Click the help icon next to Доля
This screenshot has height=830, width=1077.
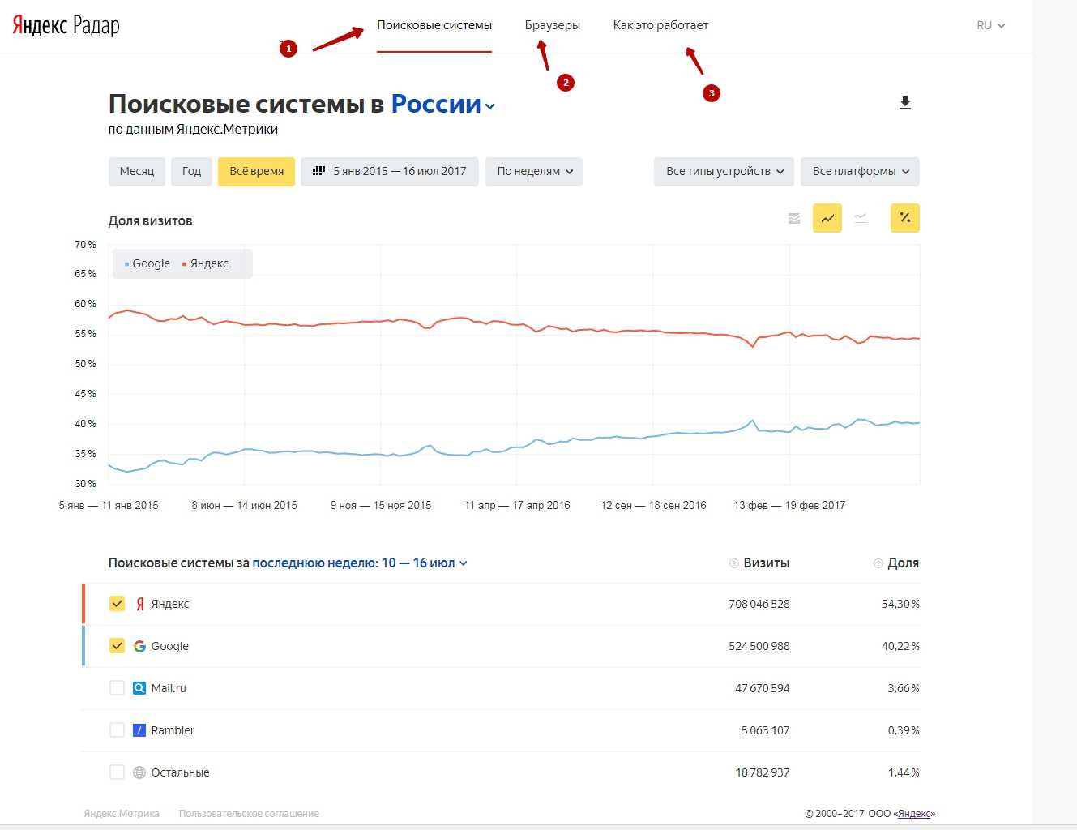pos(878,563)
